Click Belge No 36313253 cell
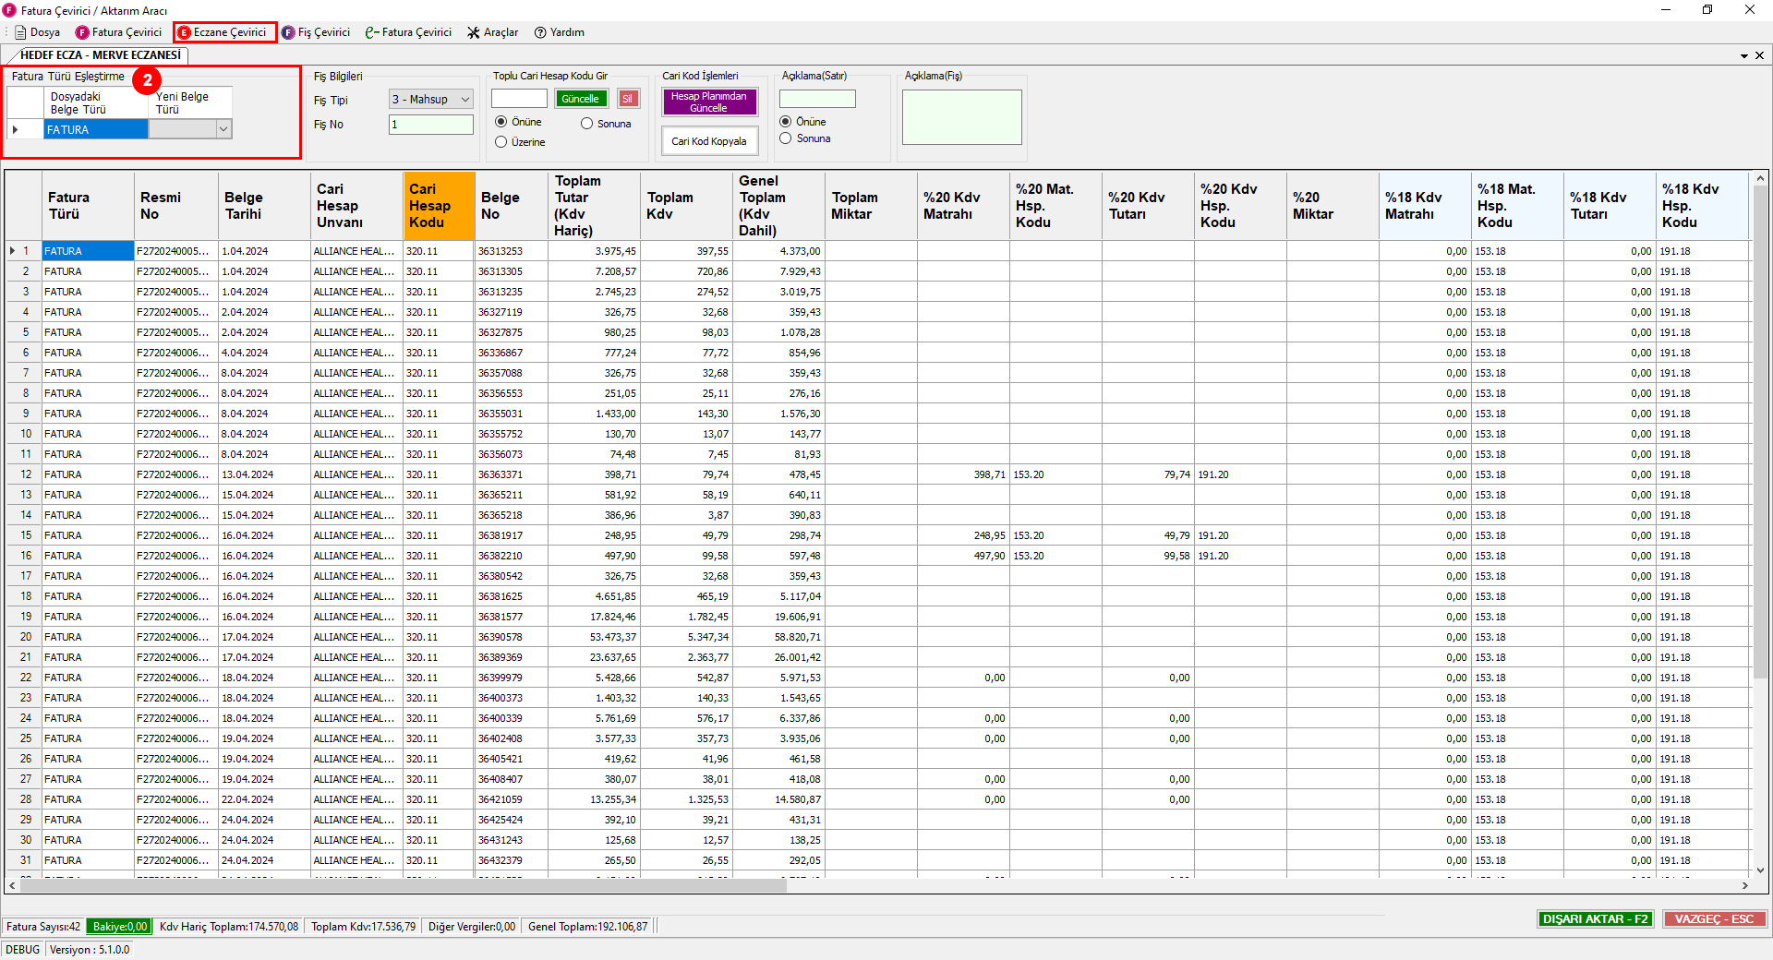Screen dimensions: 1773x960 511,251
